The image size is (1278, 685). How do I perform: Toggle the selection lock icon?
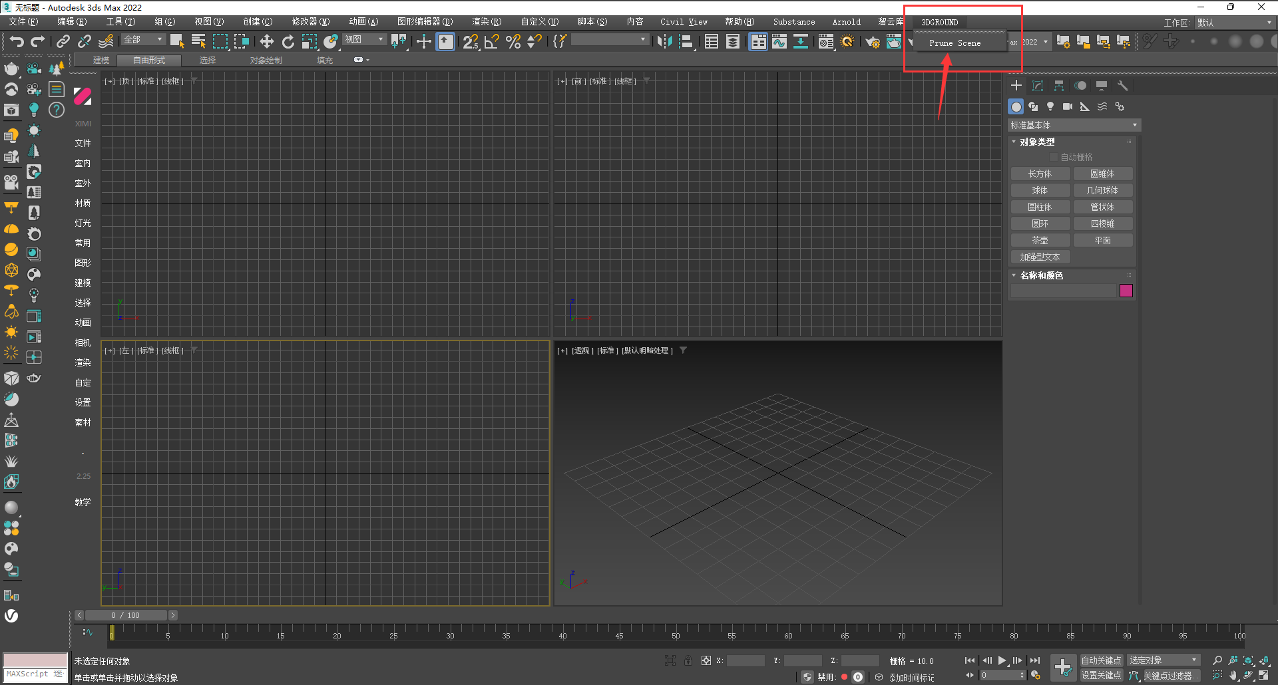(688, 660)
